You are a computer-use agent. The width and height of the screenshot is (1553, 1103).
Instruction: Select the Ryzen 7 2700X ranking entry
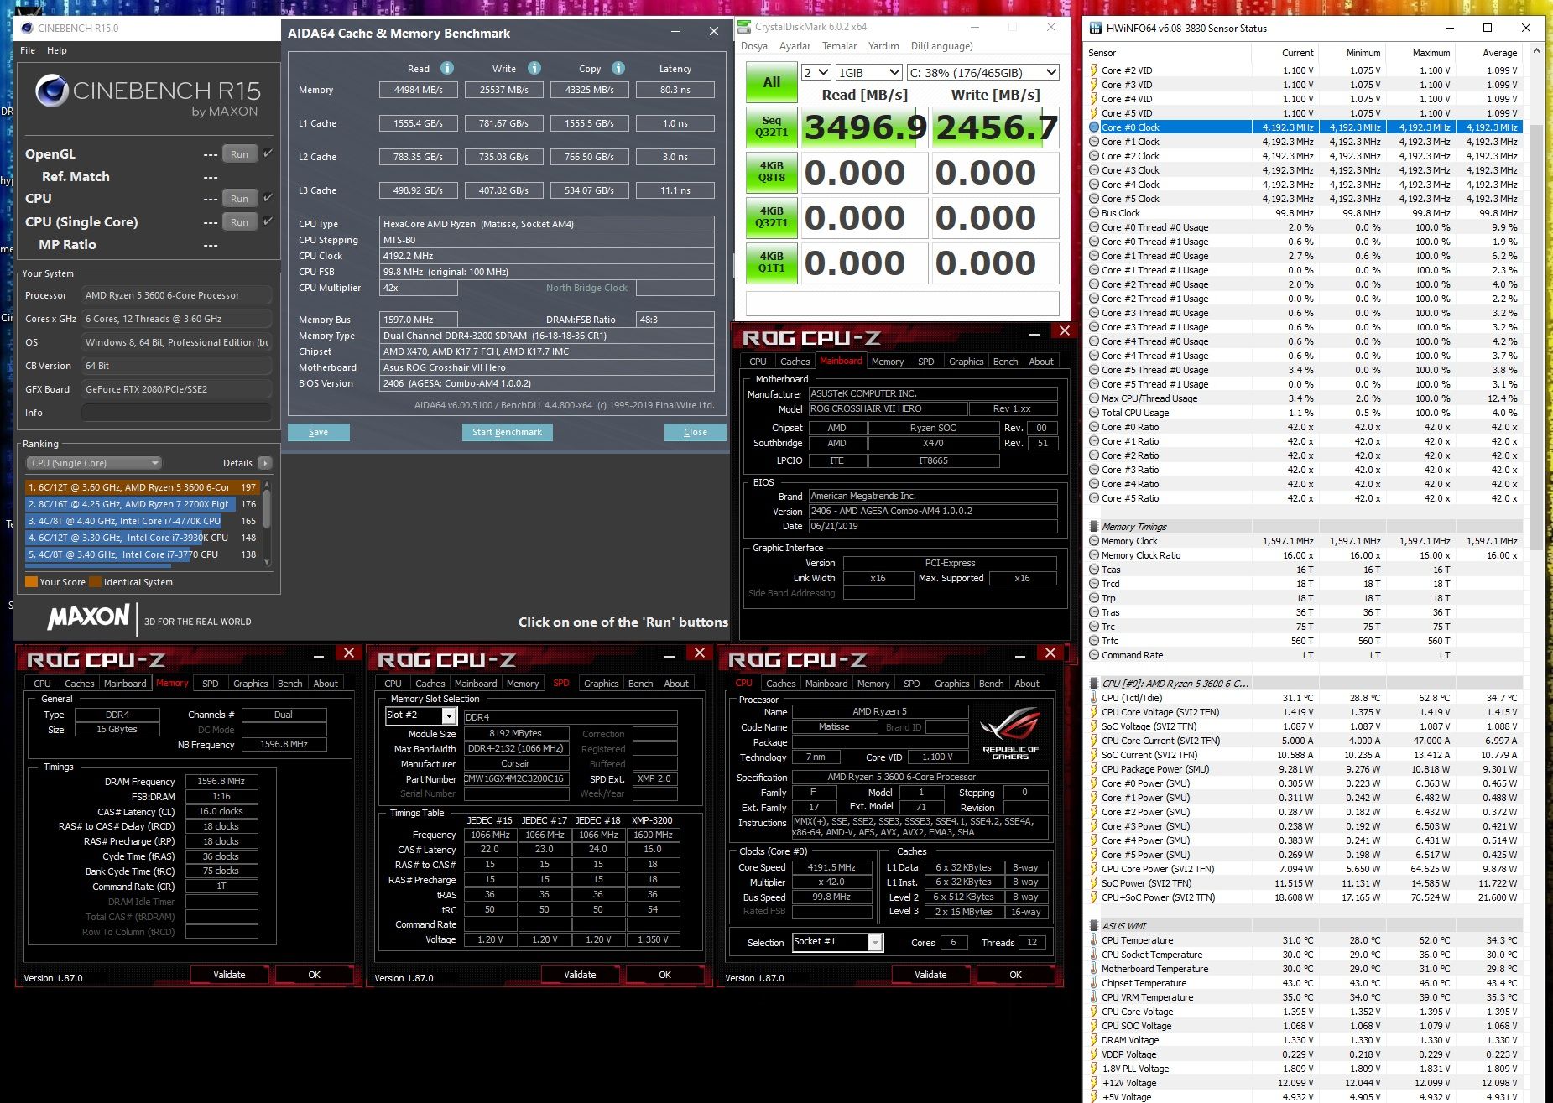143,504
